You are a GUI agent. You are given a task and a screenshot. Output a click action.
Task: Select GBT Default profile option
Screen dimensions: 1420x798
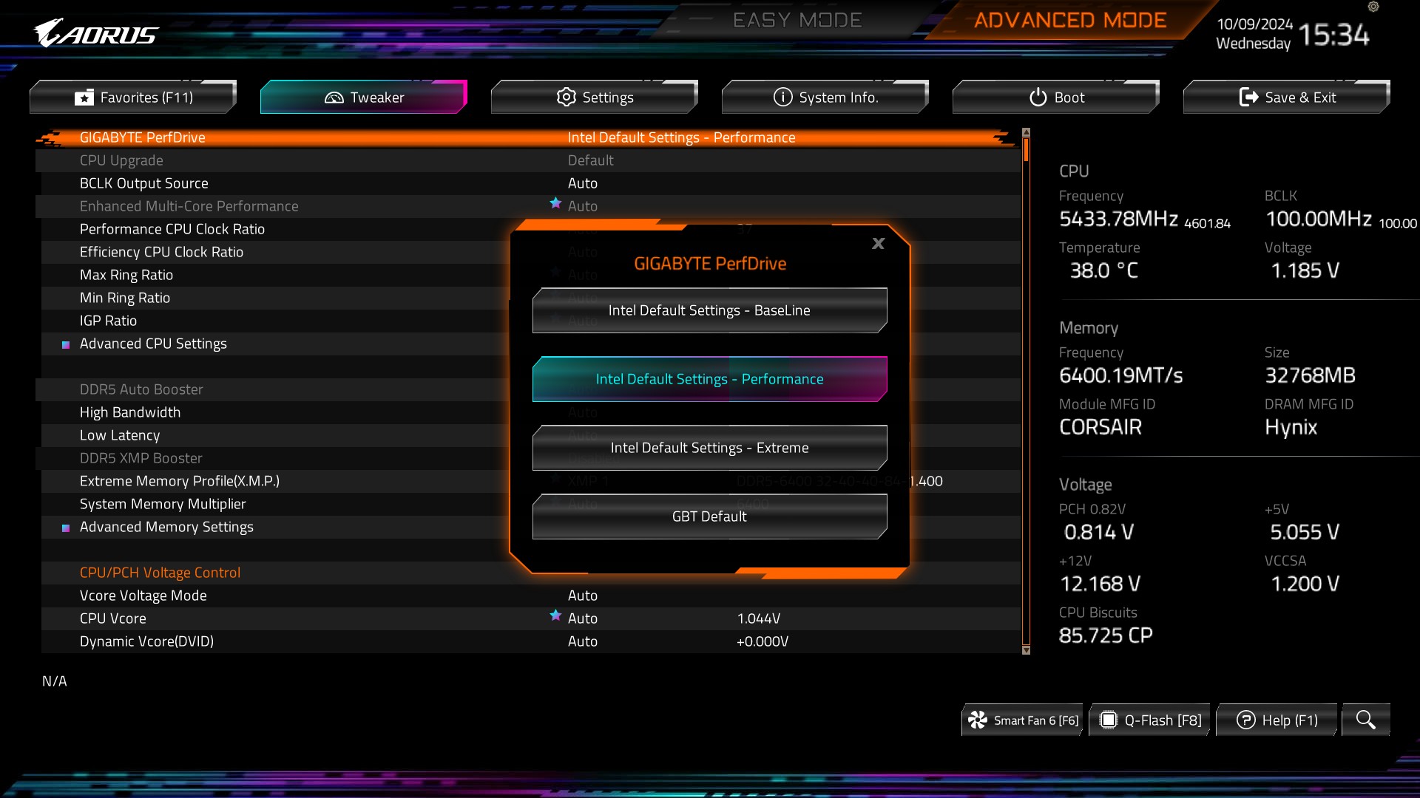click(x=709, y=516)
